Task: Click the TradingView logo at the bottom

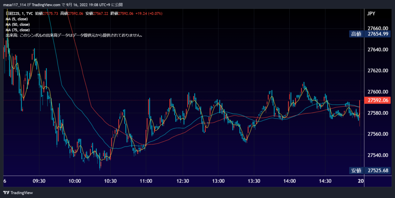Action: tap(18, 193)
